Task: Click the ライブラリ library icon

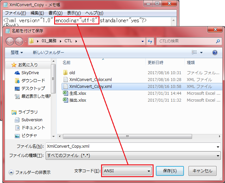Action: pos(14,112)
